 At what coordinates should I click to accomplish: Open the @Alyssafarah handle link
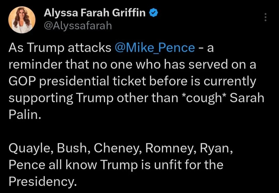click(78, 26)
